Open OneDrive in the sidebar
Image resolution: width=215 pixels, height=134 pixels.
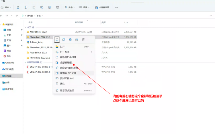pyautogui.click(x=9, y=62)
